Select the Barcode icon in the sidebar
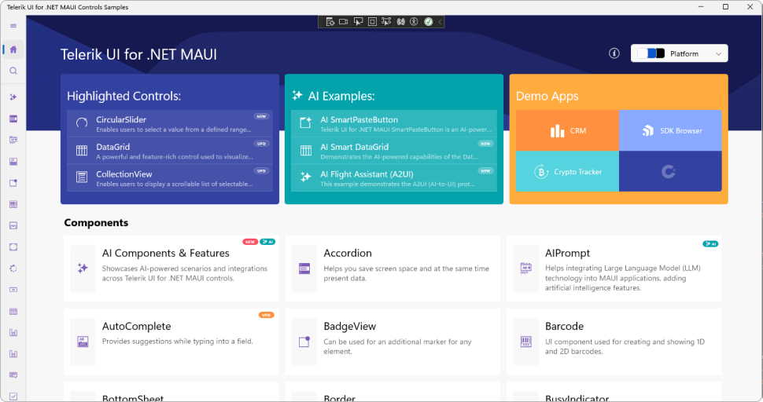This screenshot has height=402, width=763. tap(13, 204)
